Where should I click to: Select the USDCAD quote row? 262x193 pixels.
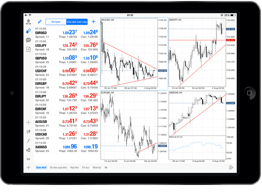pyautogui.click(x=67, y=134)
